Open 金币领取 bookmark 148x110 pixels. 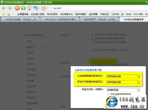tap(93, 14)
